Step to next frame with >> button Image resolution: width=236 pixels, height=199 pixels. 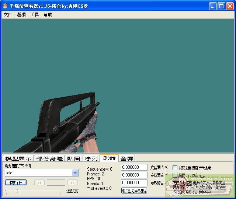coord(73,182)
